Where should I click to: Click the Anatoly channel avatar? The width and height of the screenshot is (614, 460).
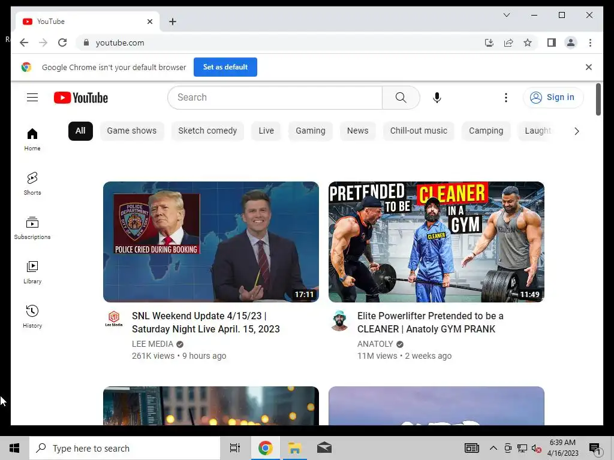pos(339,320)
